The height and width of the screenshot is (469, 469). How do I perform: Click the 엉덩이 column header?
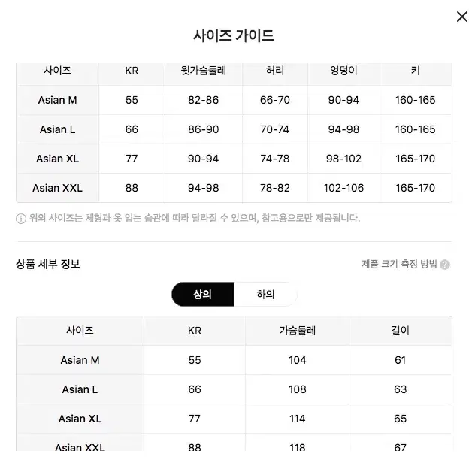coord(343,71)
